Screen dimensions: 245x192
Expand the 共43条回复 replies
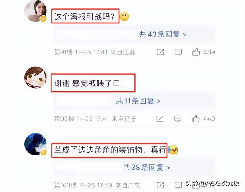click(x=163, y=34)
